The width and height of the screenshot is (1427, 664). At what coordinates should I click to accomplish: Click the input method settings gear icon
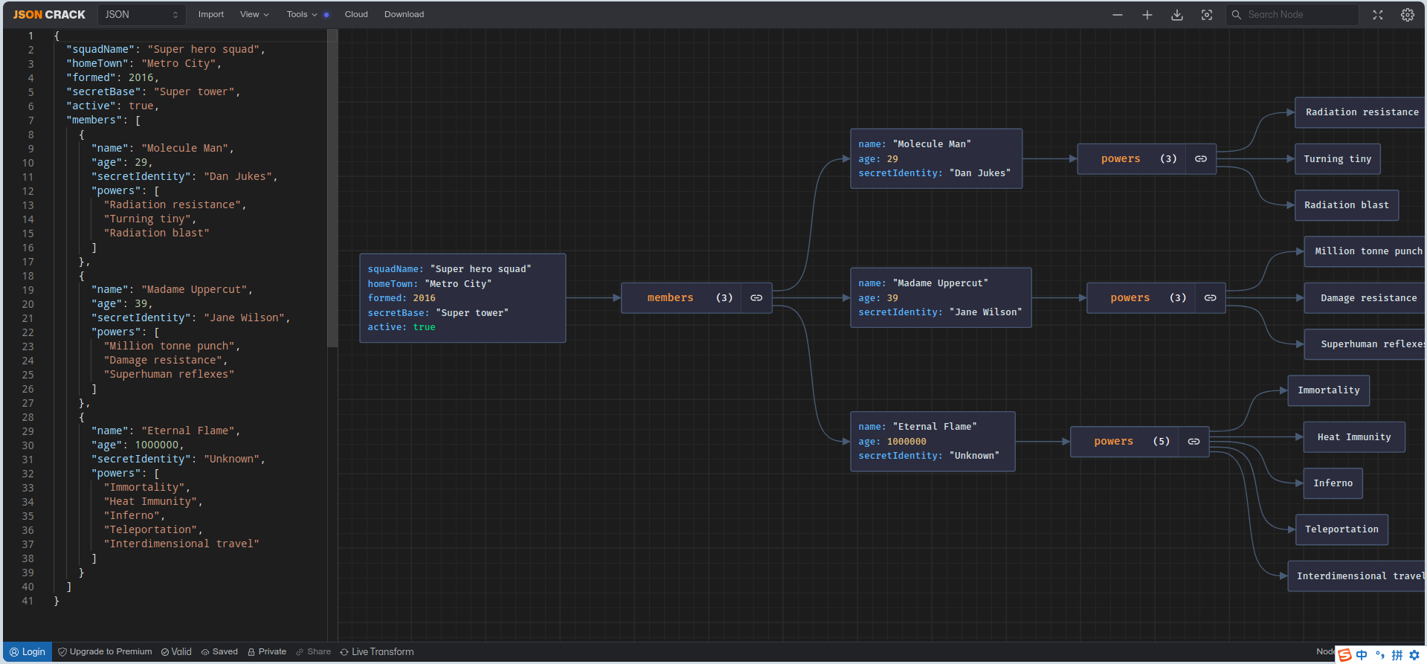tap(1414, 655)
